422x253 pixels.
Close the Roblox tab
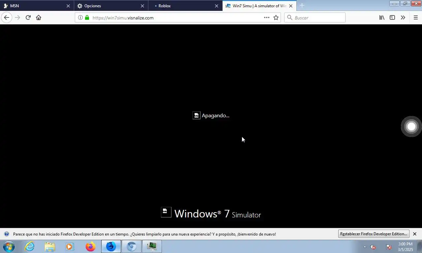coord(217,6)
